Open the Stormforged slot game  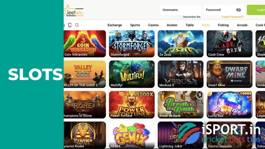click(x=132, y=44)
